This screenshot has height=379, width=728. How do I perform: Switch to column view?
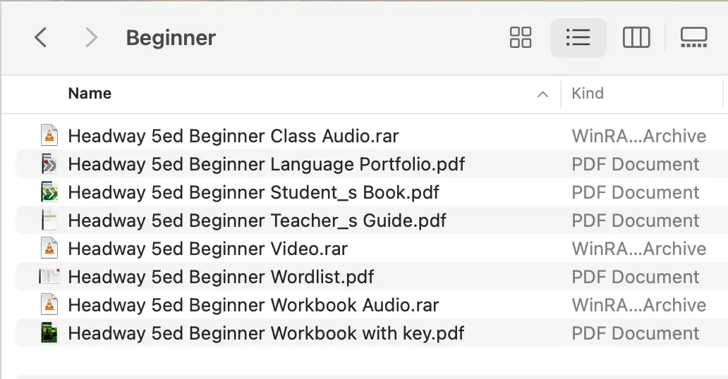[636, 37]
